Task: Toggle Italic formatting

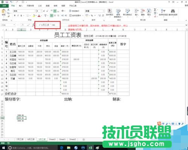Action: click(x=18, y=15)
